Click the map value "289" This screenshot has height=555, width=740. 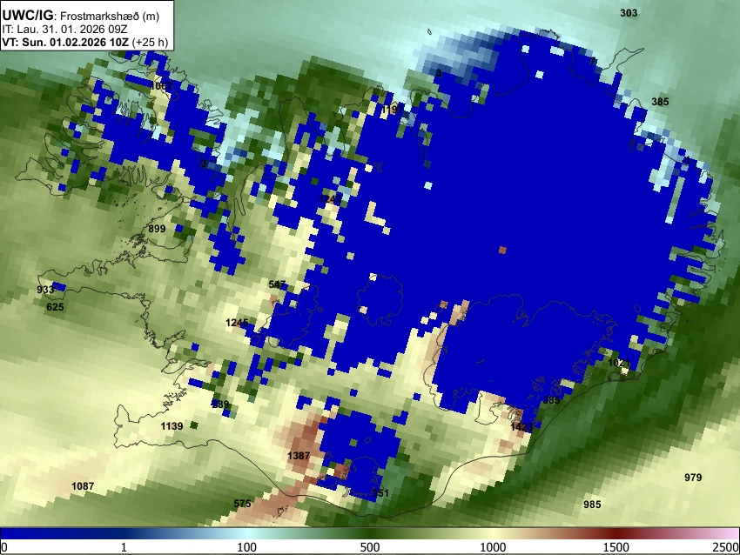(x=220, y=405)
